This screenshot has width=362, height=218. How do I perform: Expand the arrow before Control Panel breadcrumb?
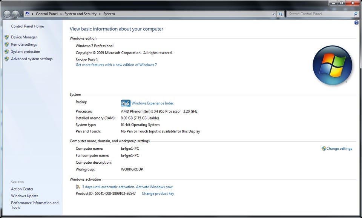point(32,14)
